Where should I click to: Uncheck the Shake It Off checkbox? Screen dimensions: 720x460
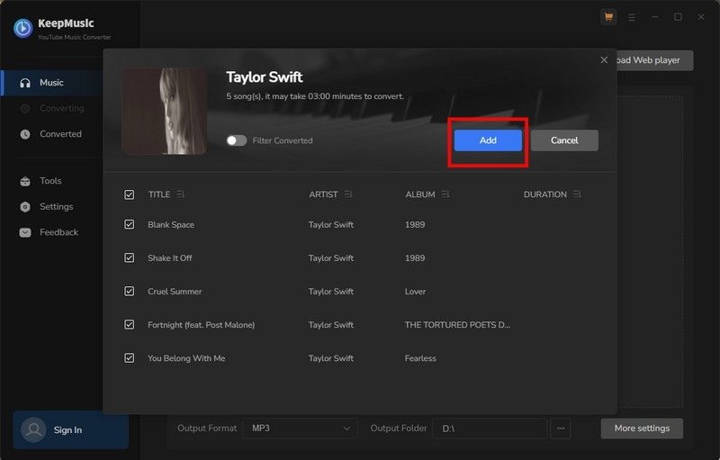130,258
